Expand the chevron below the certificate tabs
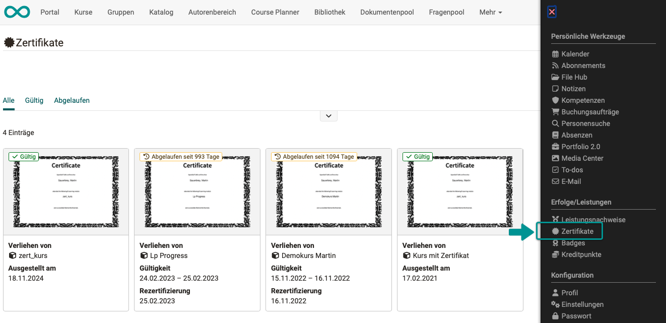 328,115
